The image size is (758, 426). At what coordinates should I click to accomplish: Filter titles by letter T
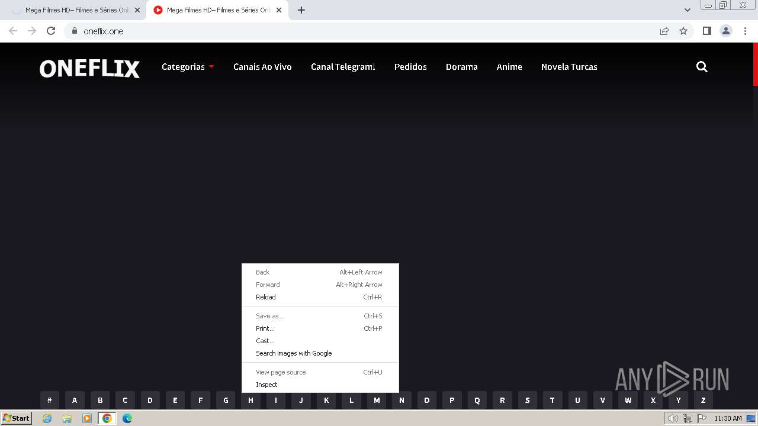(x=553, y=400)
